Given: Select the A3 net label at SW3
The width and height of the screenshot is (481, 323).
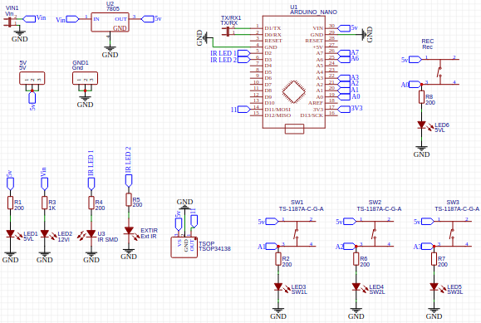Looking at the screenshot, I should tap(424, 247).
